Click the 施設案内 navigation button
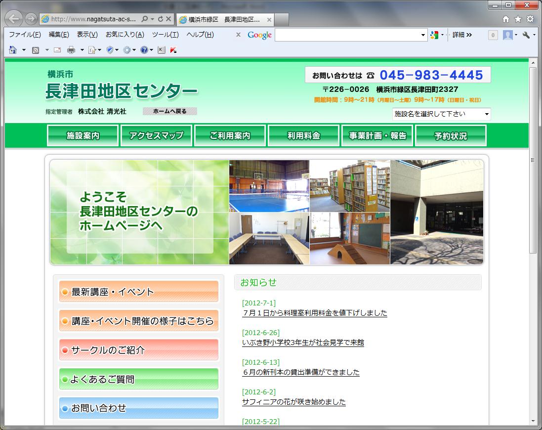The width and height of the screenshot is (542, 430). pyautogui.click(x=83, y=136)
